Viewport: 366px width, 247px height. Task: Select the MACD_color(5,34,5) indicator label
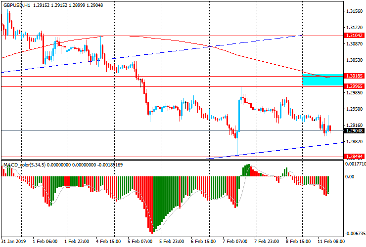tap(25, 164)
